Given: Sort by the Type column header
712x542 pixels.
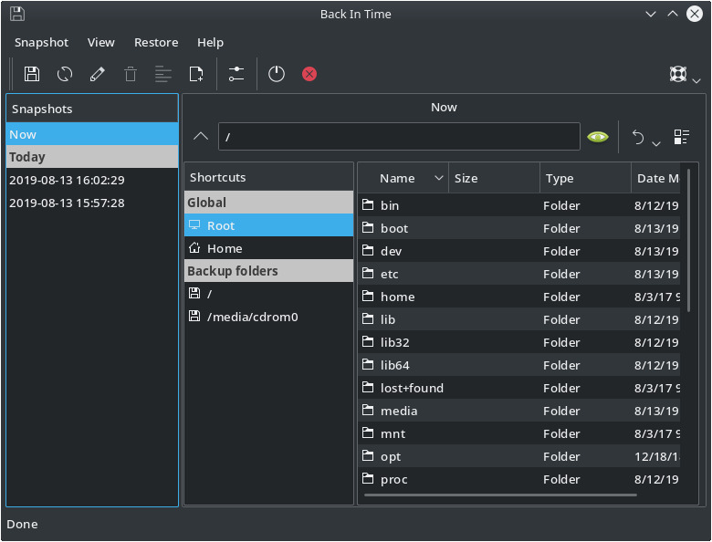Looking at the screenshot, I should (x=585, y=178).
